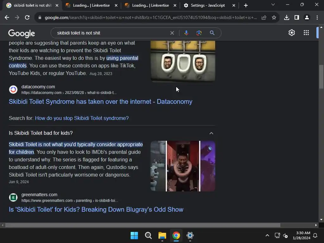Screen dimensions: 324x243
Task: Open Chrome downloads icon
Action: (x=287, y=18)
